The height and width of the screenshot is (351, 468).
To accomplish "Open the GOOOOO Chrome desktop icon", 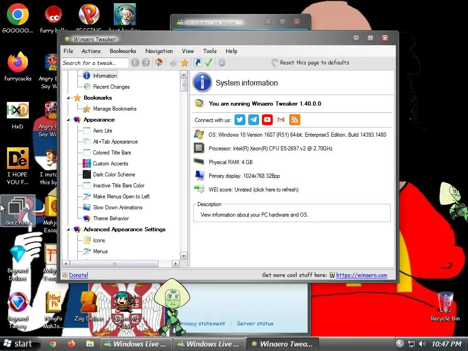I will point(18,18).
